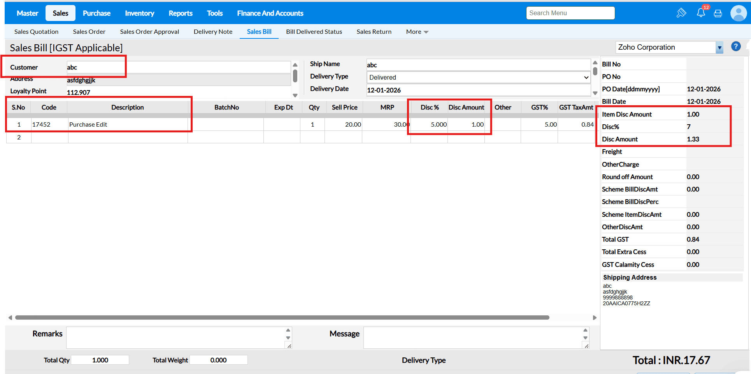Focus the Search Menu field

tap(570, 13)
